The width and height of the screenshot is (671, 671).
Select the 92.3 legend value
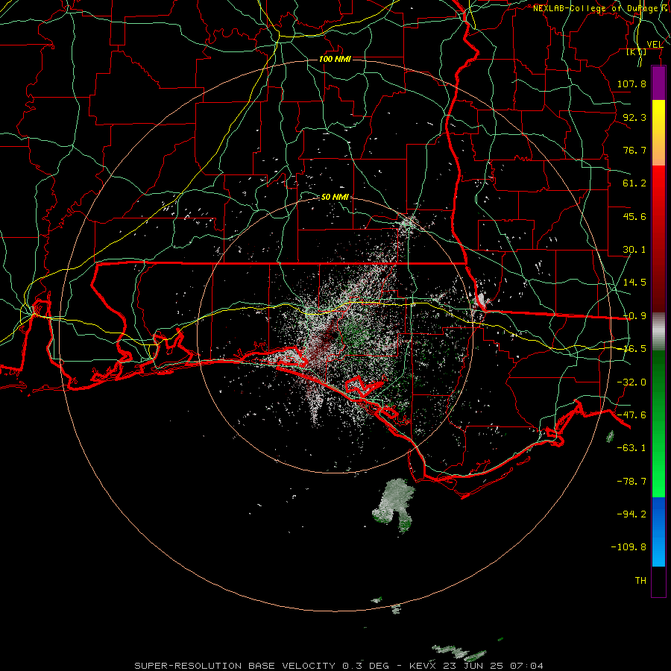634,117
